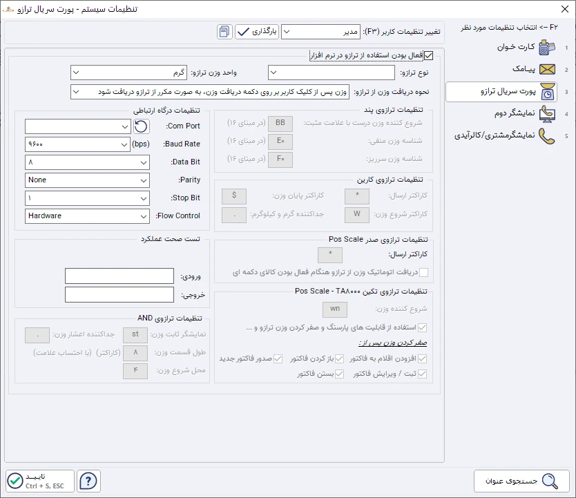Click the copy settings icon beside بارگذاری
Image resolution: width=576 pixels, height=498 pixels.
pos(224,32)
